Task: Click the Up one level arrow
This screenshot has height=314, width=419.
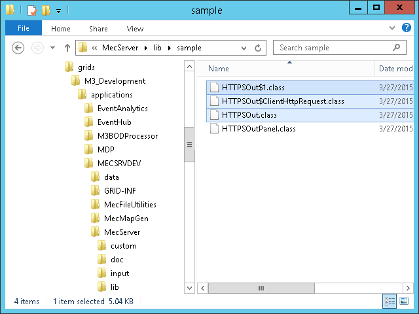Action: [67, 48]
